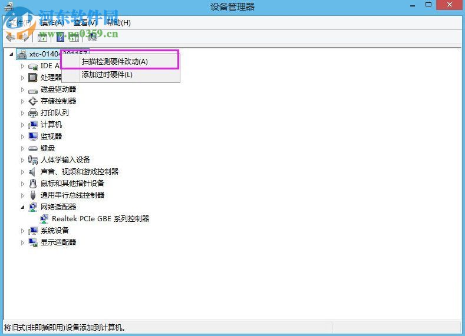Open the 查看(V) menu
The width and height of the screenshot is (465, 336).
[85, 23]
